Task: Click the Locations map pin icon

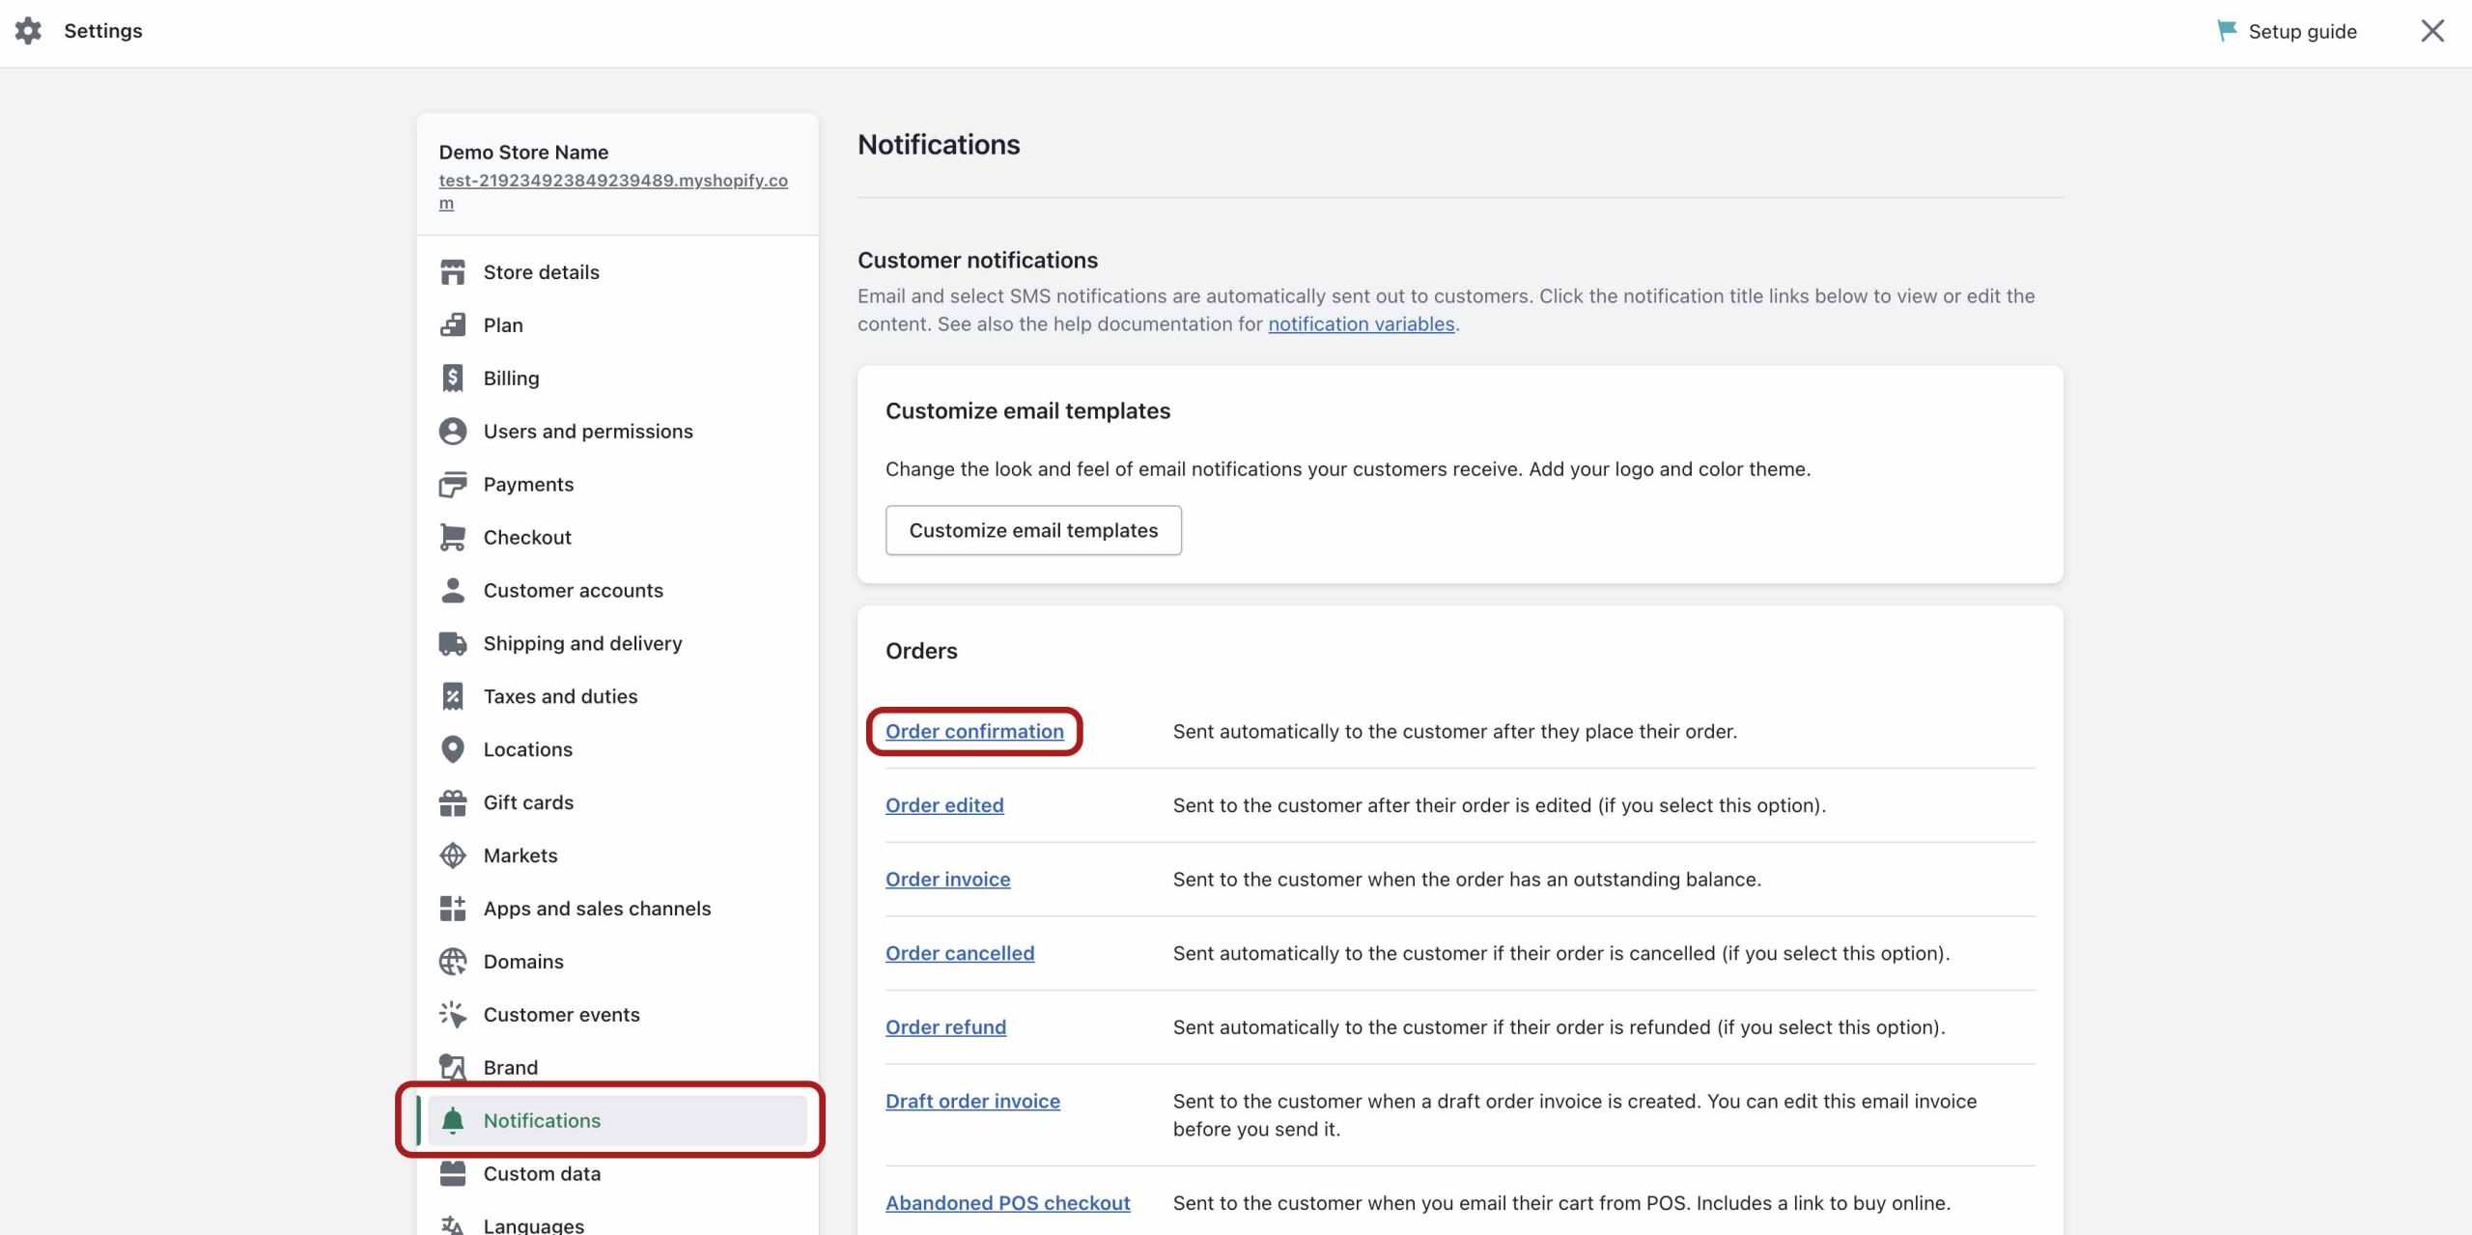Action: pyautogui.click(x=453, y=748)
